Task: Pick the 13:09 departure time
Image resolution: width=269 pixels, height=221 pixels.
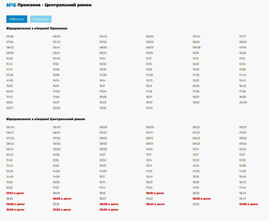Action: (103, 70)
